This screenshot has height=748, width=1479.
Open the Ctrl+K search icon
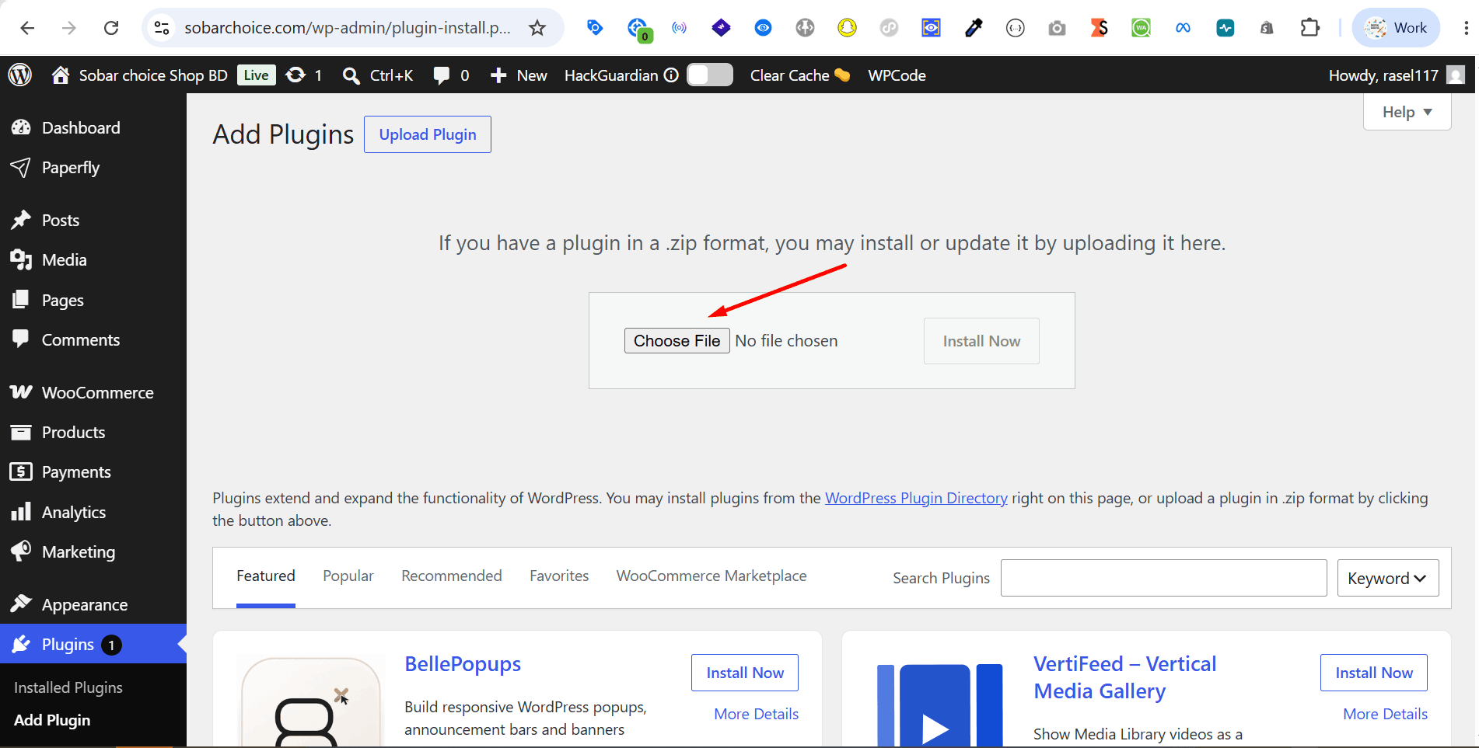[351, 75]
